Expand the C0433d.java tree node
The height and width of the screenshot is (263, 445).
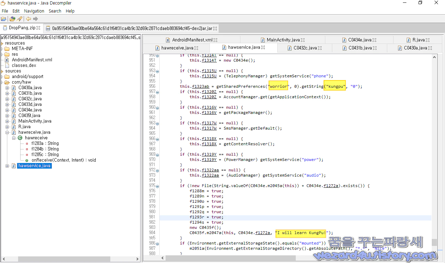[7, 105]
